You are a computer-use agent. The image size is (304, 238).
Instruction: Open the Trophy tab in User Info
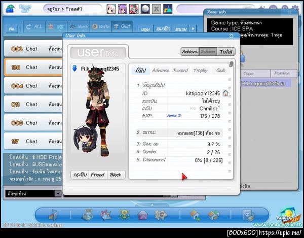[201, 70]
